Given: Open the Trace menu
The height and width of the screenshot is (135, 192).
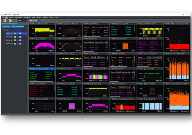Looking at the screenshot, I should [x=33, y=17].
